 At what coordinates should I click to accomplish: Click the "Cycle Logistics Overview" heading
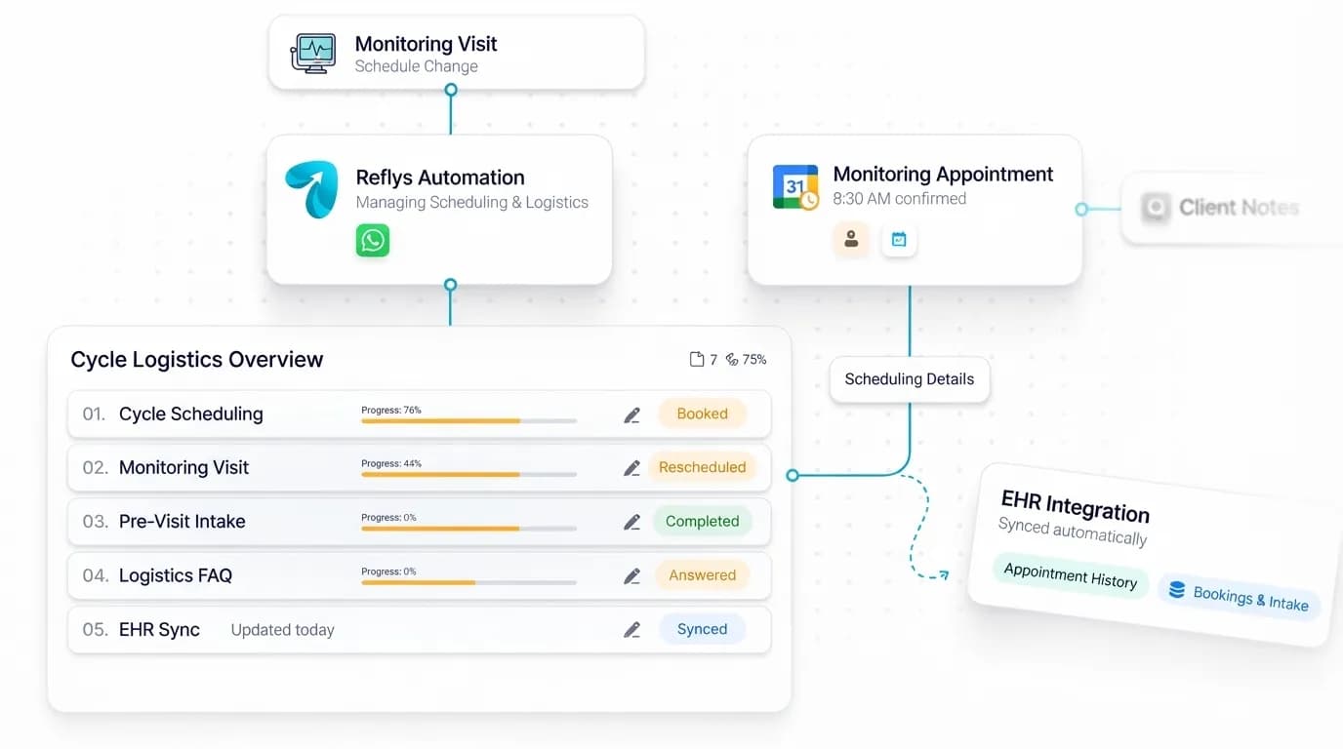(x=197, y=360)
